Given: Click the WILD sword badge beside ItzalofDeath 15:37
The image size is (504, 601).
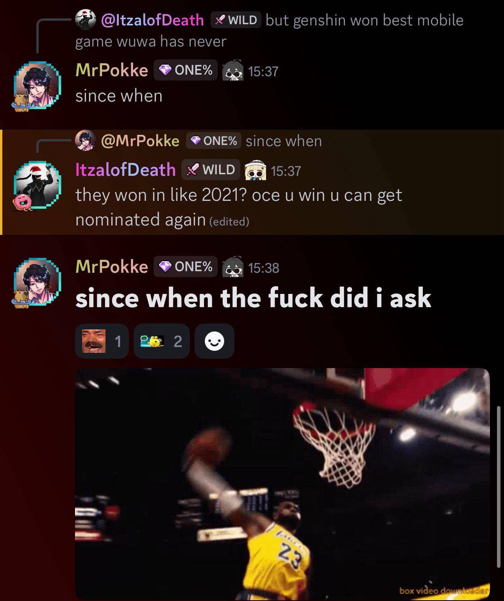Looking at the screenshot, I should pyautogui.click(x=211, y=170).
